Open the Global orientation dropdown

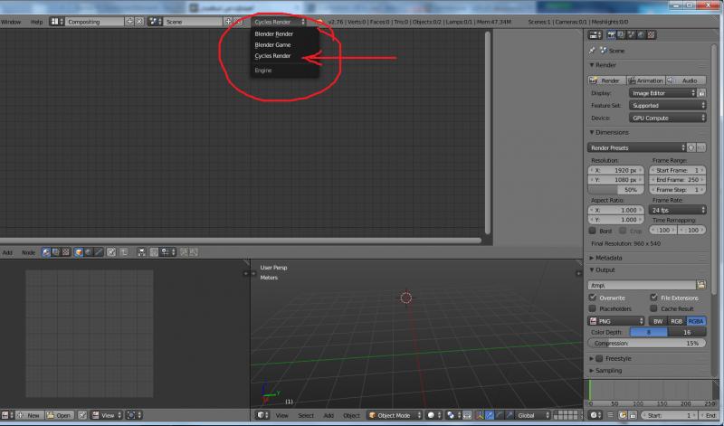tap(533, 415)
